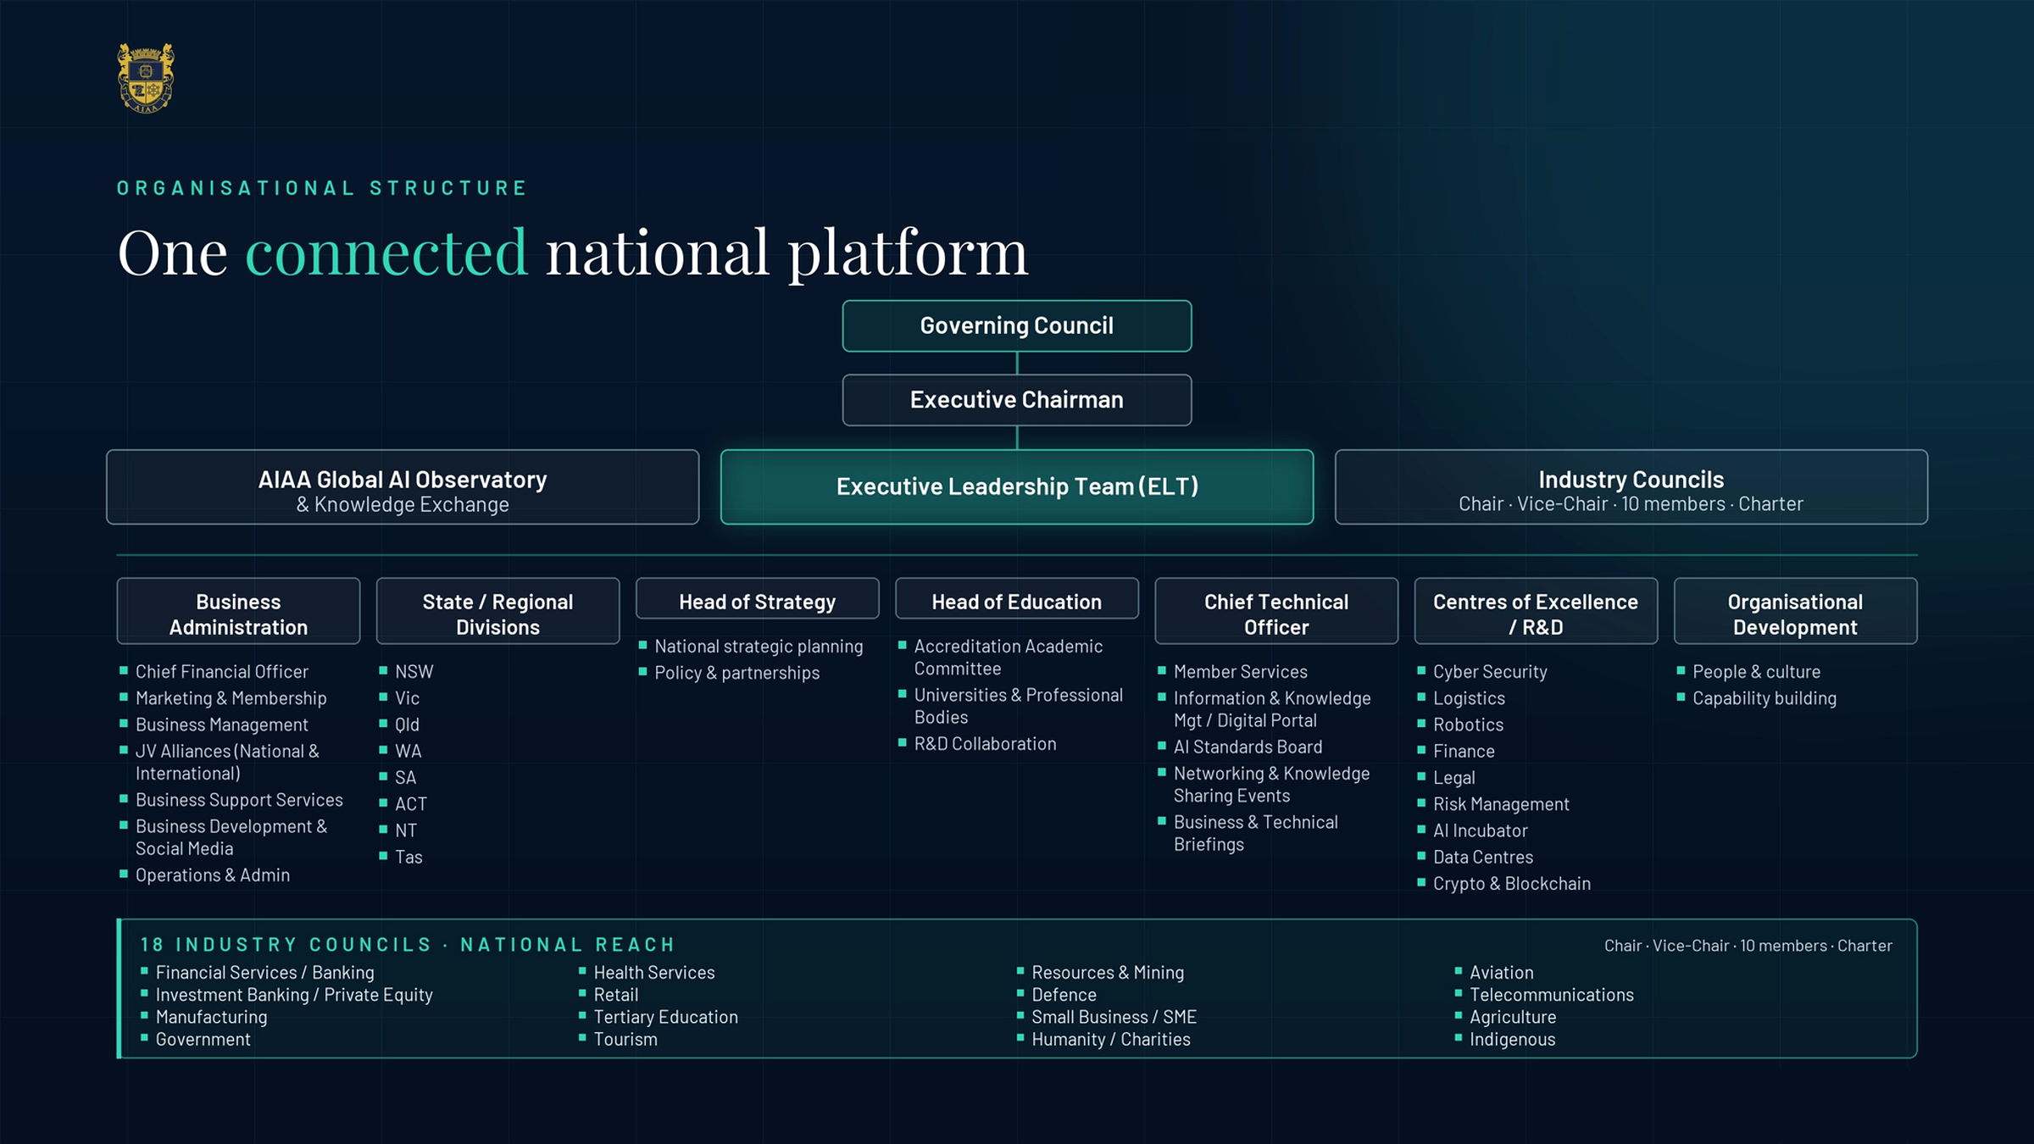Select 'Indigenous' council entry
Viewport: 2034px width, 1144px height.
[1513, 1040]
